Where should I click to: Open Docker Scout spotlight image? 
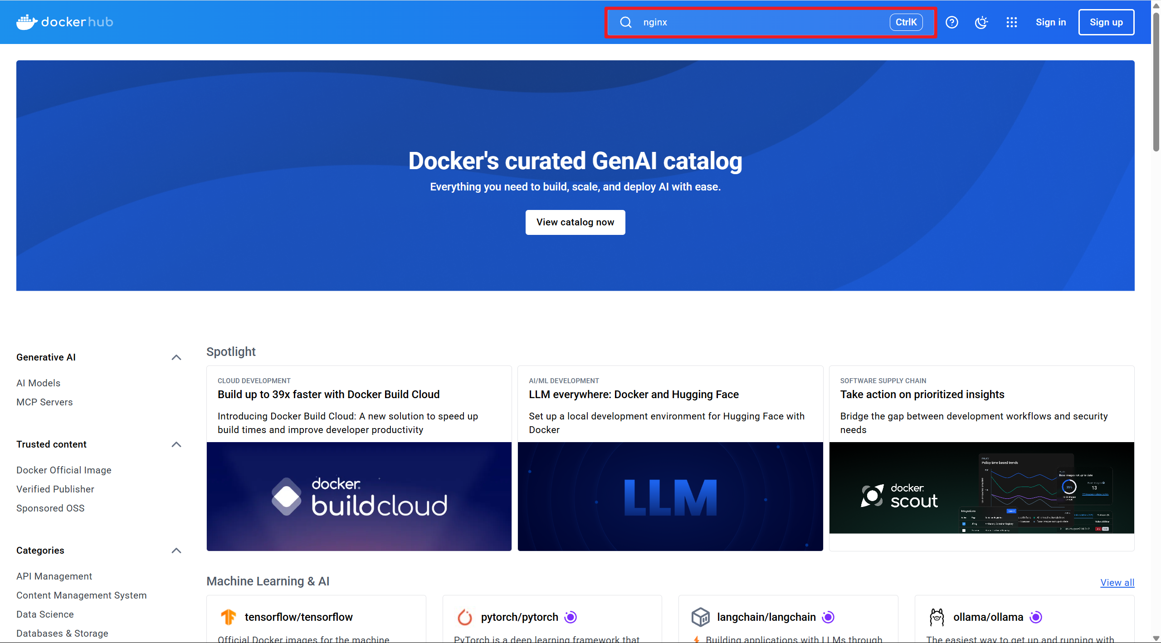(x=982, y=488)
